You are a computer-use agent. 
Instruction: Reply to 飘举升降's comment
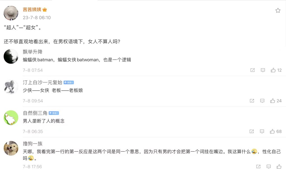tap(263, 70)
